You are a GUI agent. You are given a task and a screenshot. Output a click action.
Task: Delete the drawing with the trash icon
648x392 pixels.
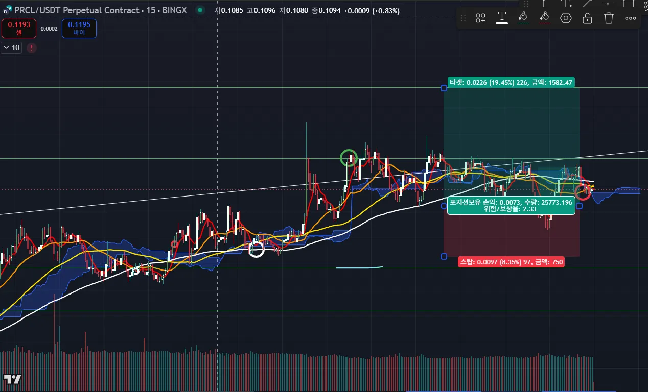(609, 18)
